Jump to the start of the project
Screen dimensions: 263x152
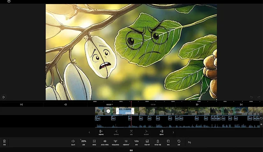point(21,104)
